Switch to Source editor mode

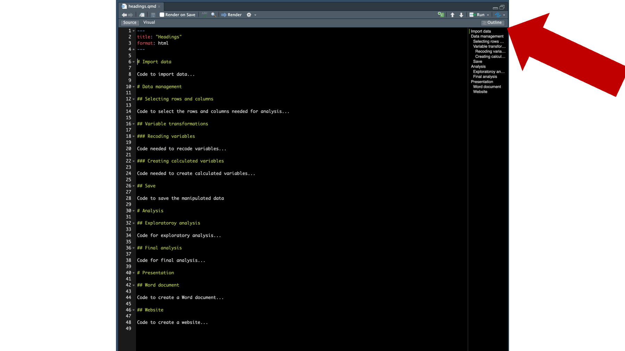(x=130, y=23)
